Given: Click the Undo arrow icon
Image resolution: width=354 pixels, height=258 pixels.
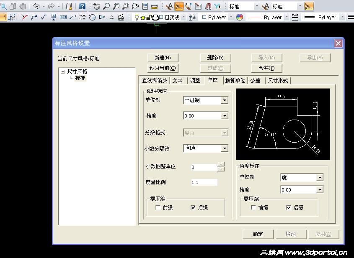Looking at the screenshot, I should click(36, 6).
